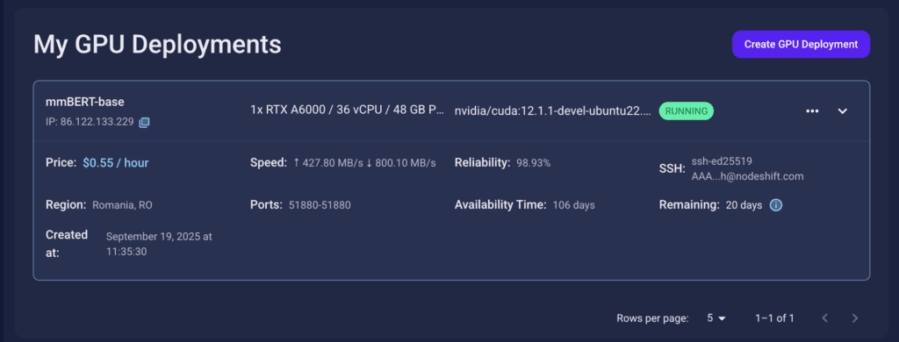This screenshot has width=899, height=342.
Task: Go to the next page arrow
Action: pyautogui.click(x=855, y=318)
